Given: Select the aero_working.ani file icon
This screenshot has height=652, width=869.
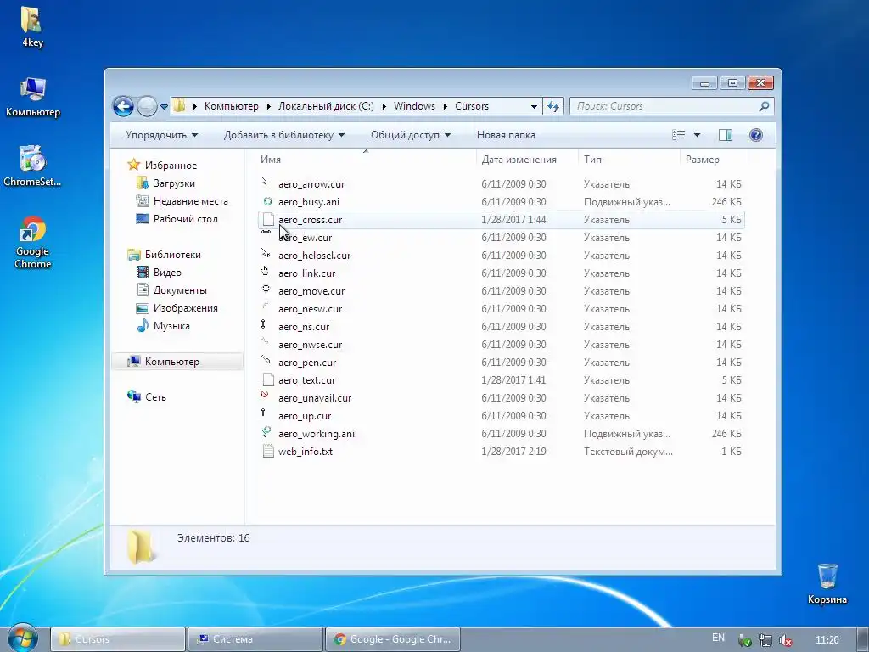Looking at the screenshot, I should [267, 432].
